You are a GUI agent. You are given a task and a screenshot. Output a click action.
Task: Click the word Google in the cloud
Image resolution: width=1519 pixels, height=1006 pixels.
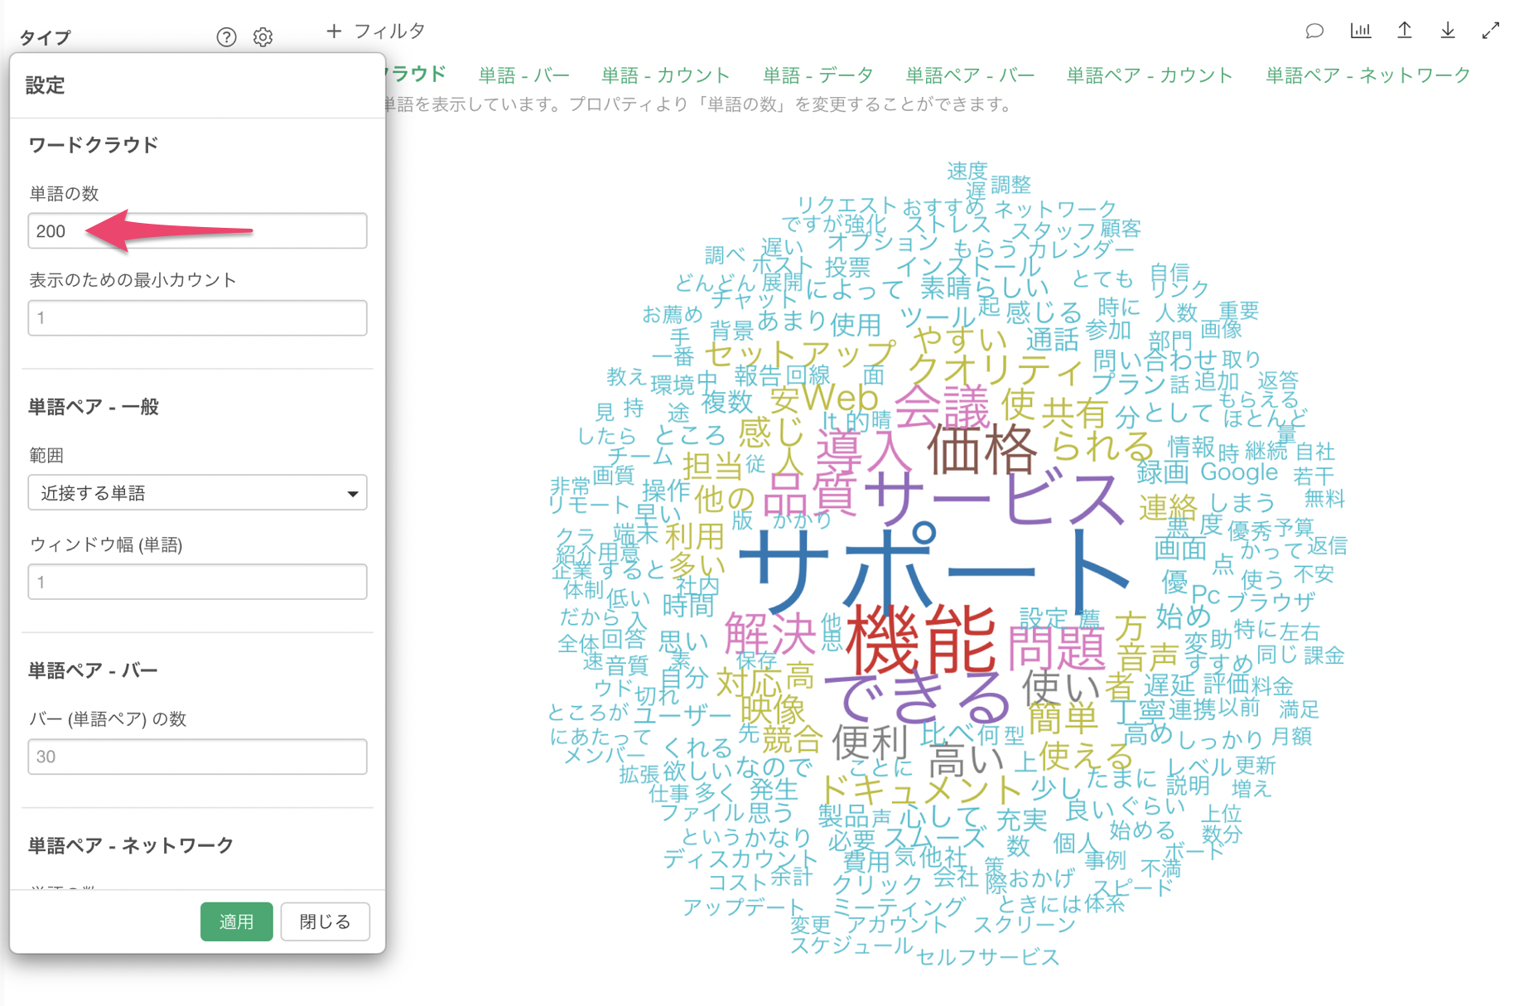pos(1239,472)
